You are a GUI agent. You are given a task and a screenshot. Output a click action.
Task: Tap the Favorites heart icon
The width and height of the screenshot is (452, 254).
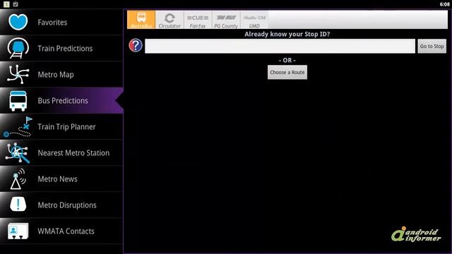click(x=18, y=22)
